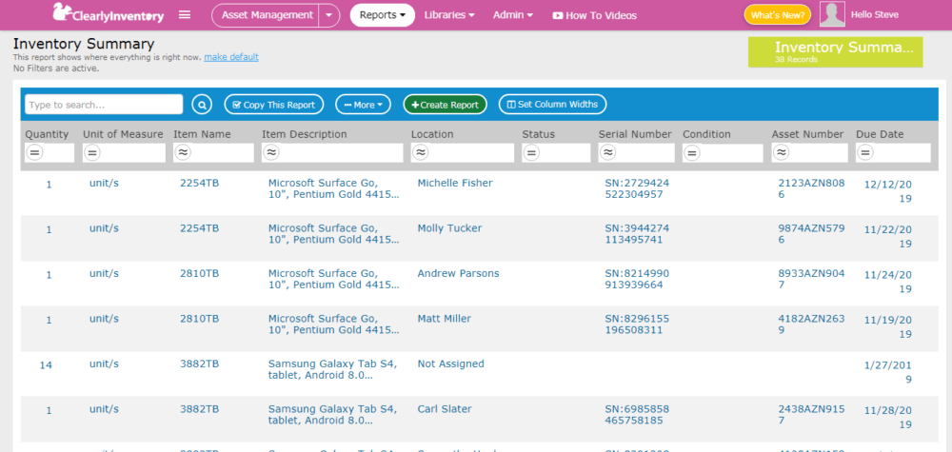Click Samsung Galaxy Tab description in Not Assigned row

pyautogui.click(x=332, y=369)
